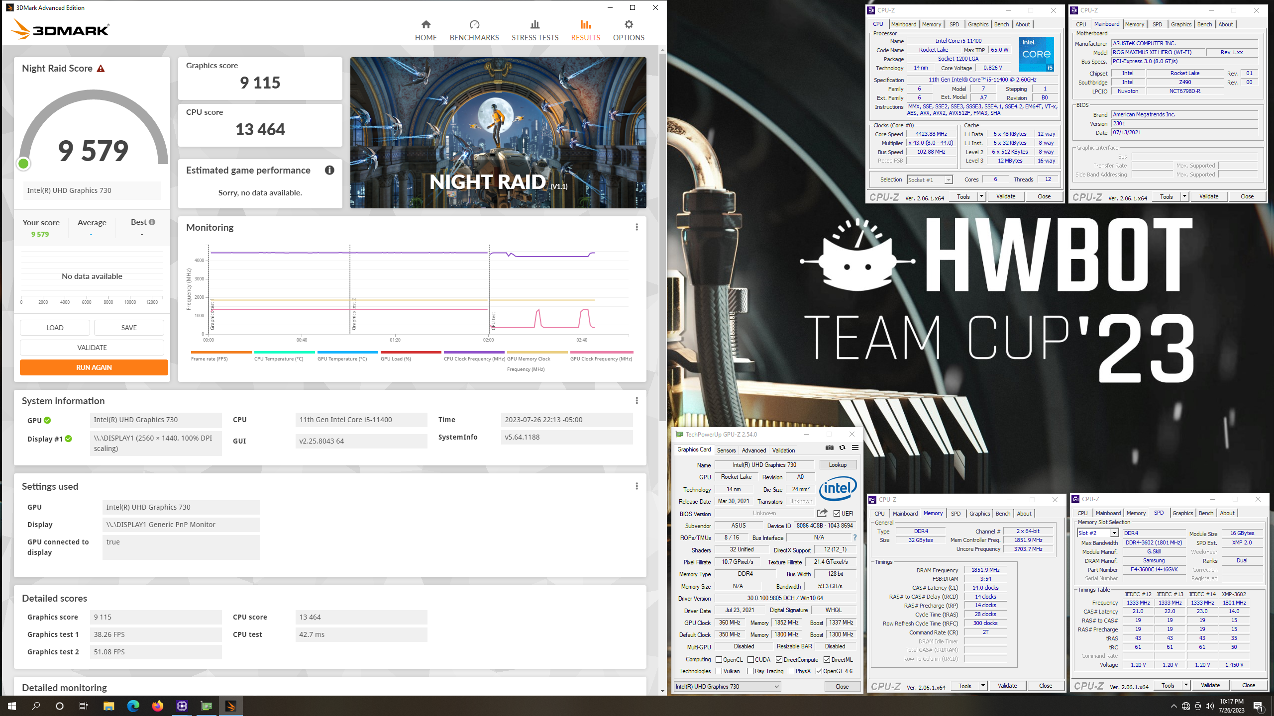Open 3DMark OPTIONS gear

click(629, 24)
